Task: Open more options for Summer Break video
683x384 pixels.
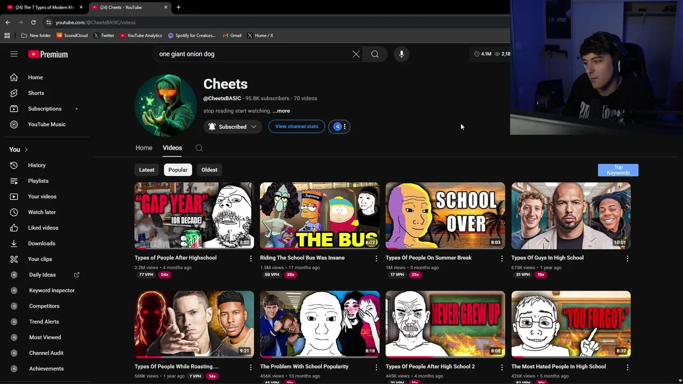Action: click(502, 258)
